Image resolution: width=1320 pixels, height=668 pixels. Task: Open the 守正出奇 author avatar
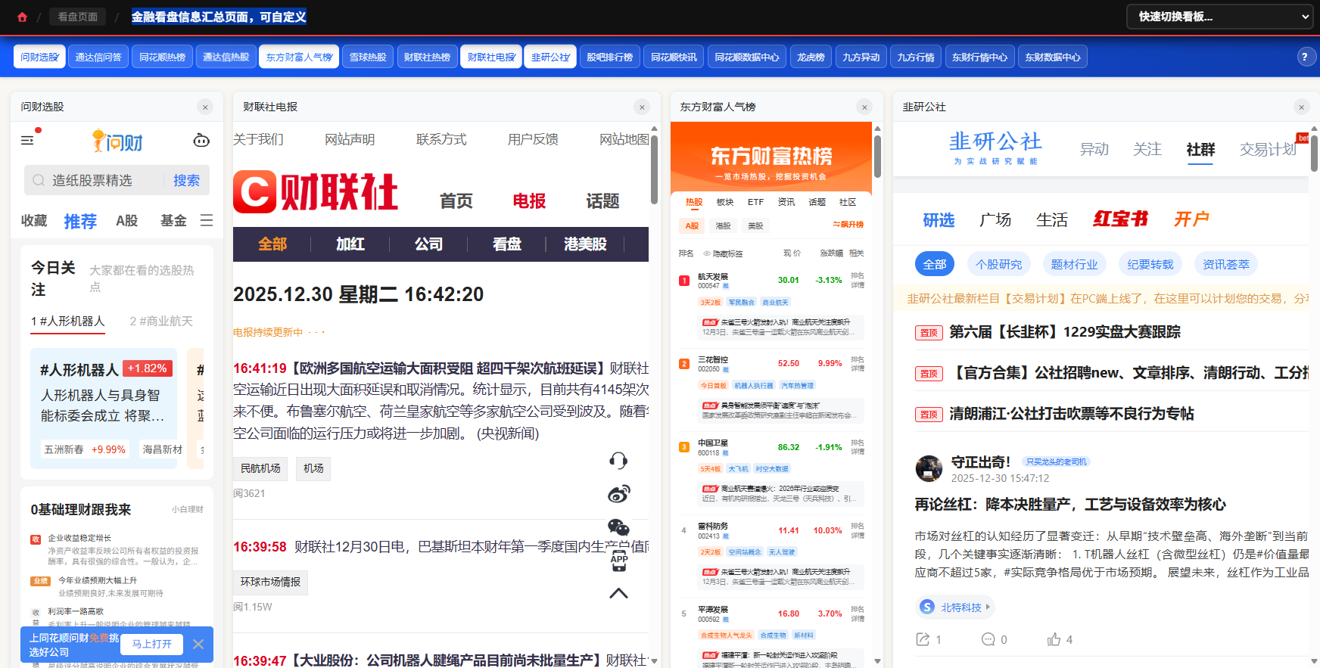point(929,468)
